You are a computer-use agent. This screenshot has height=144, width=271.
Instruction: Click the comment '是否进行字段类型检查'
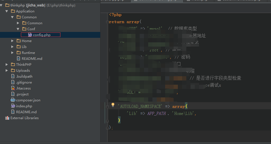pos(218,78)
